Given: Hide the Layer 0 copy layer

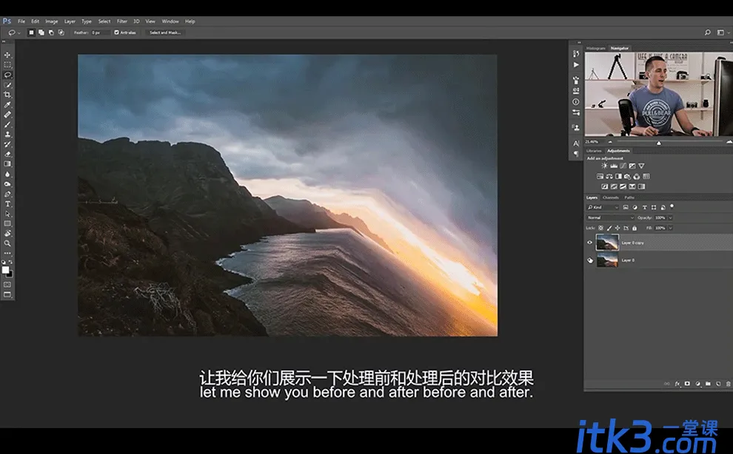Looking at the screenshot, I should point(590,243).
